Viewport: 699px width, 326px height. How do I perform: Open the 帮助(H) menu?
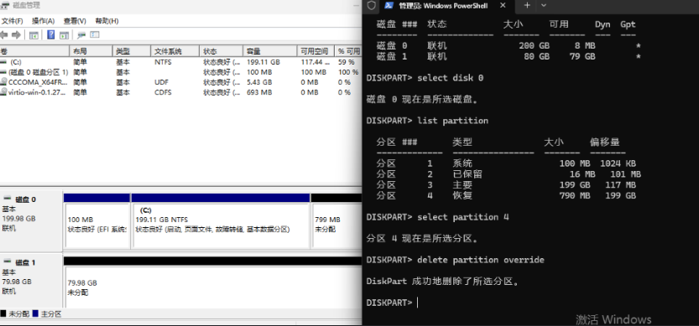coord(107,21)
